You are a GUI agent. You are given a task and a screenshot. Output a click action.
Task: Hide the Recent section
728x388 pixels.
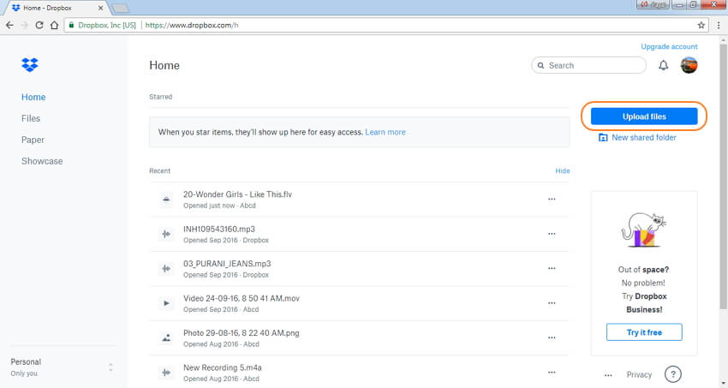[562, 171]
